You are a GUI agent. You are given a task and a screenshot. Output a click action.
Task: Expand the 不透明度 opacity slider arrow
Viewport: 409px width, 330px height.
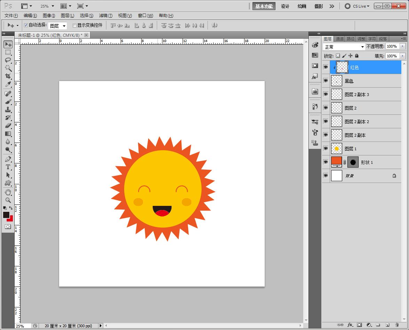(403, 46)
